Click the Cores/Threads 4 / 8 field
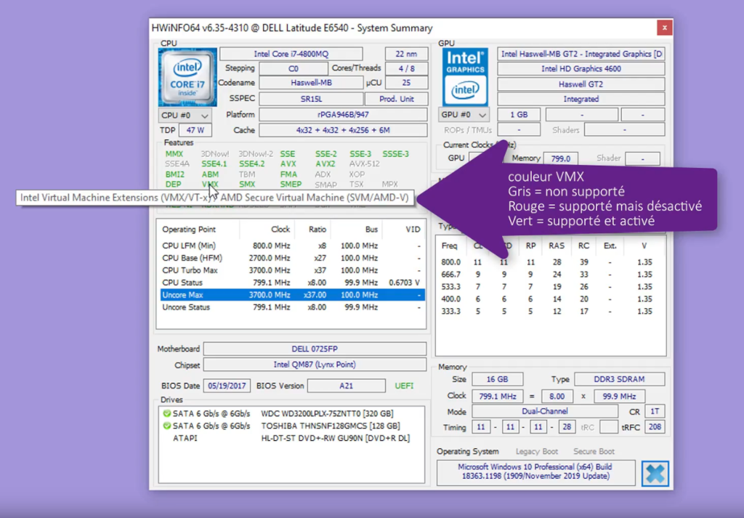744x518 pixels. pos(407,68)
